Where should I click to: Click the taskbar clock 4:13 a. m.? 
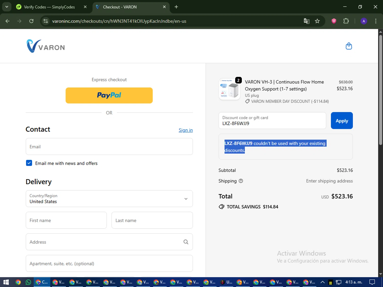(x=354, y=282)
